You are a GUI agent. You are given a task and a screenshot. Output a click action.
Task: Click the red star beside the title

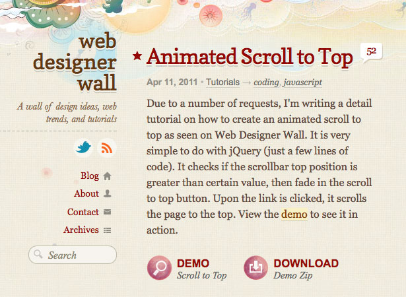(137, 55)
